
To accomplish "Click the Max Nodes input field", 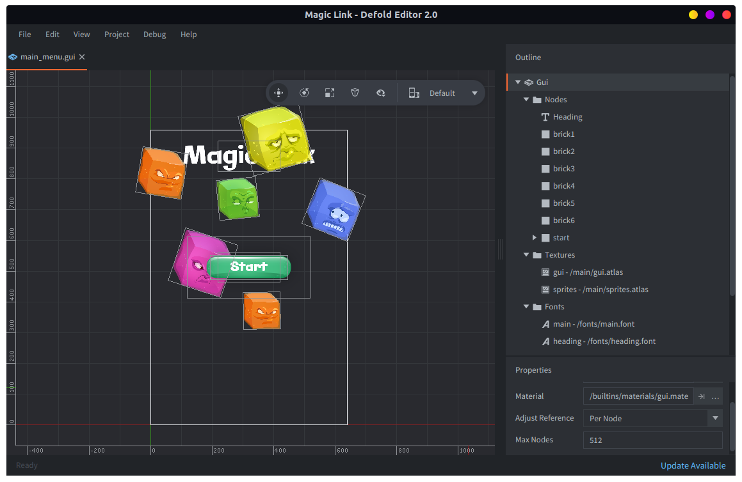I will [652, 440].
